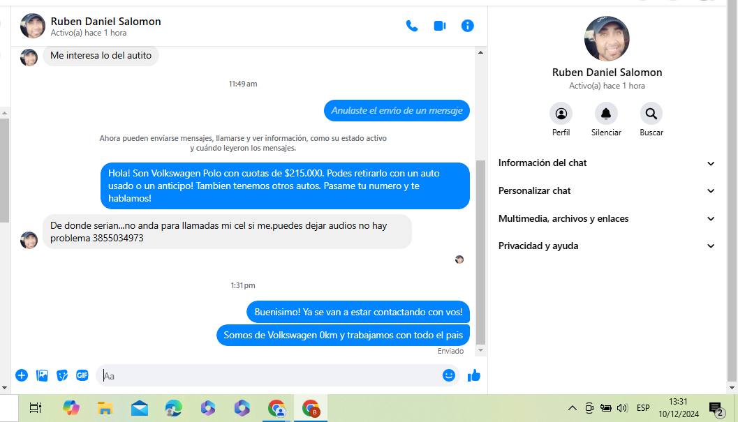Mute conversation with the Silenciar bell
Image resolution: width=738 pixels, height=422 pixels.
point(606,119)
